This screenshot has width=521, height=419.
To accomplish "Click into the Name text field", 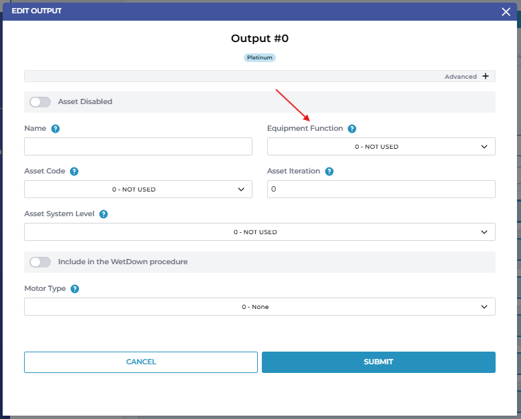I will (x=138, y=147).
